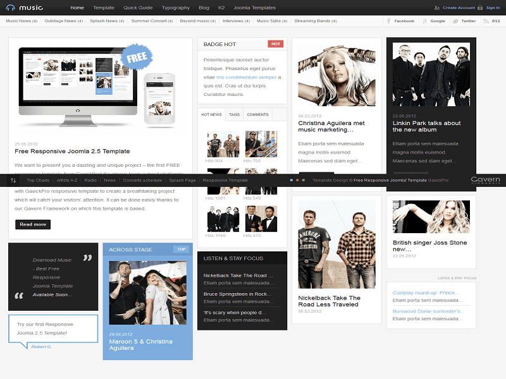
Task: Click the Burswood Dome surrender's link
Action: [429, 311]
